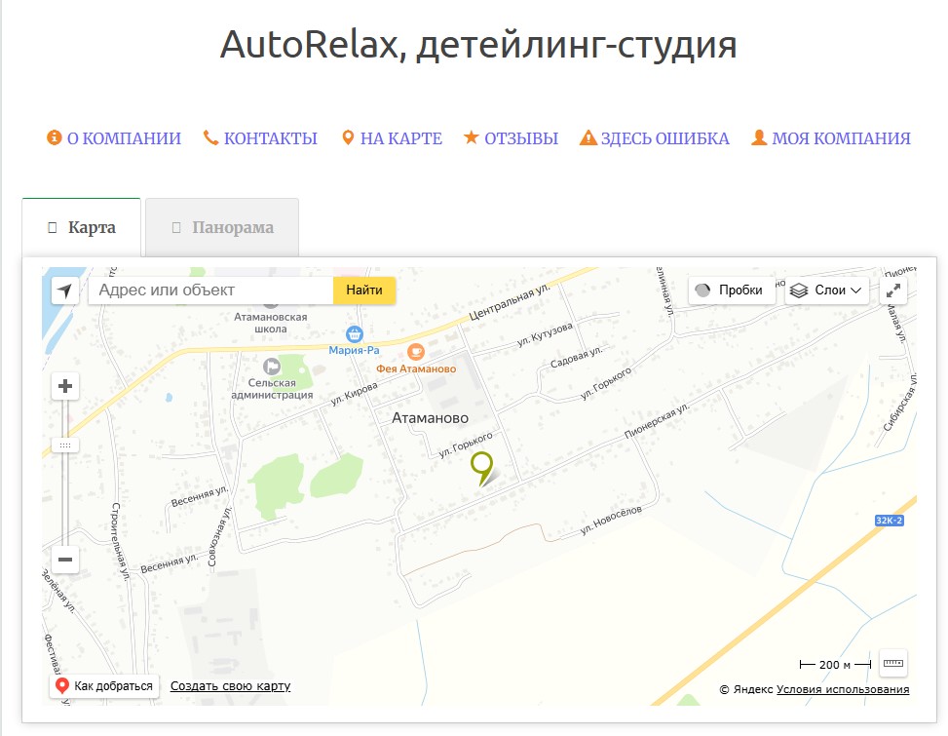Viewport: 948px width, 736px height.
Task: Open the Отзывы reviews section
Action: [521, 138]
